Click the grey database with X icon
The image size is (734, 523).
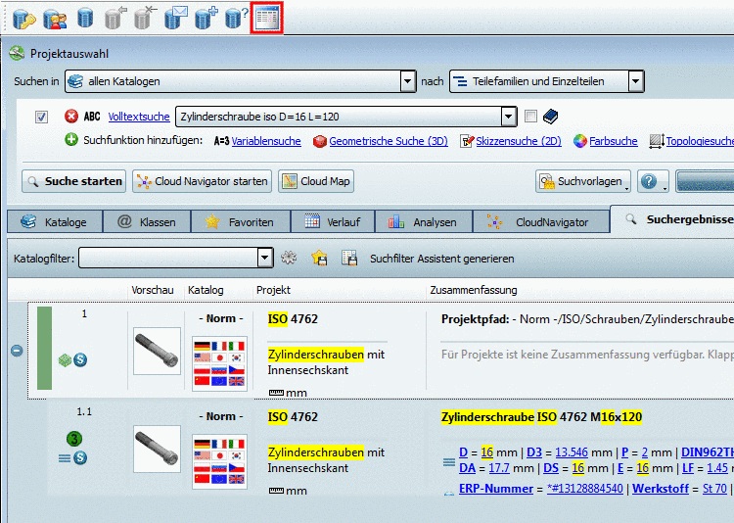coord(145,19)
